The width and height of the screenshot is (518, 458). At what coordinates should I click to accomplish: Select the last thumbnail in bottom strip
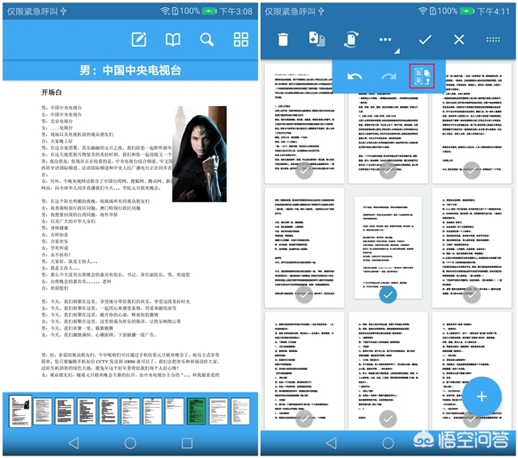point(240,411)
